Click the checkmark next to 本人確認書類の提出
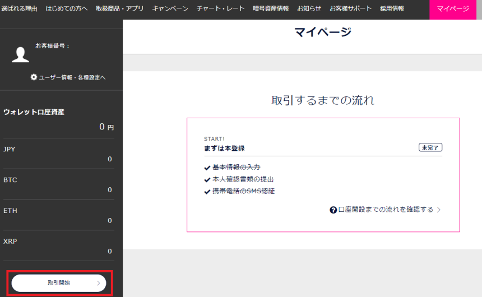 coord(207,179)
